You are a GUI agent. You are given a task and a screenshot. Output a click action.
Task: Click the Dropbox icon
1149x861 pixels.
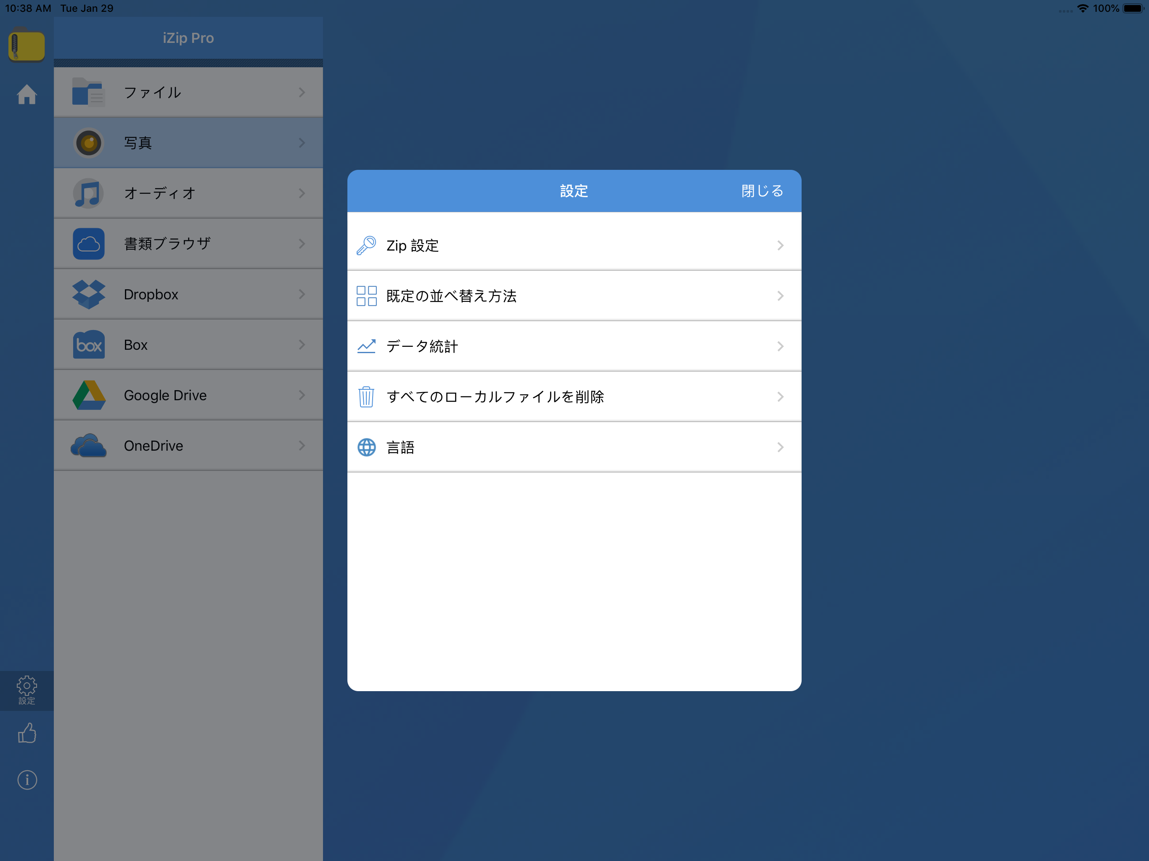pos(88,294)
